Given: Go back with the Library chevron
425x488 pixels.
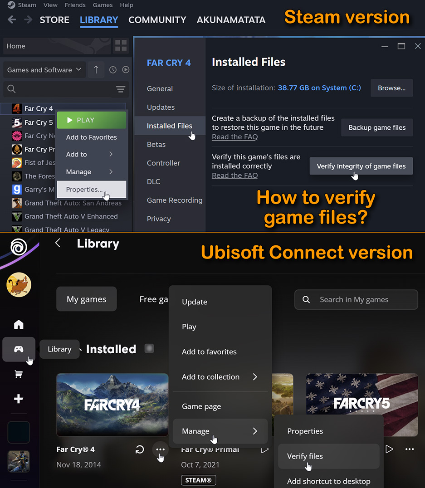Looking at the screenshot, I should (58, 243).
